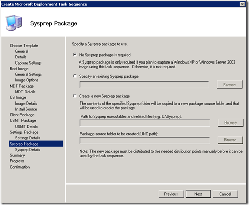Screen dimensions: 249x205
Task: Click the Path to Sysprep executables field
Action: point(145,123)
